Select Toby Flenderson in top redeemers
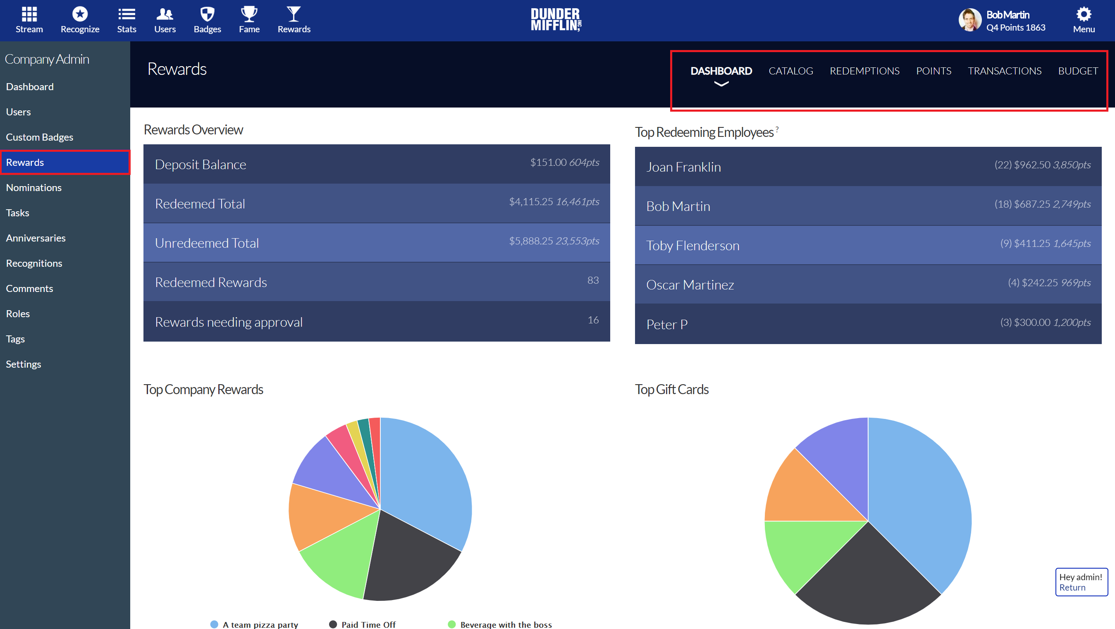The height and width of the screenshot is (629, 1115). tap(868, 245)
